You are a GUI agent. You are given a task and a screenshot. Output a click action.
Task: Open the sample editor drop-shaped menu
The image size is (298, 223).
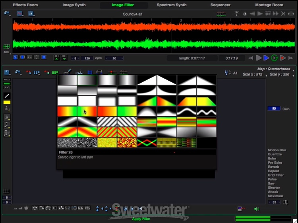point(31,14)
